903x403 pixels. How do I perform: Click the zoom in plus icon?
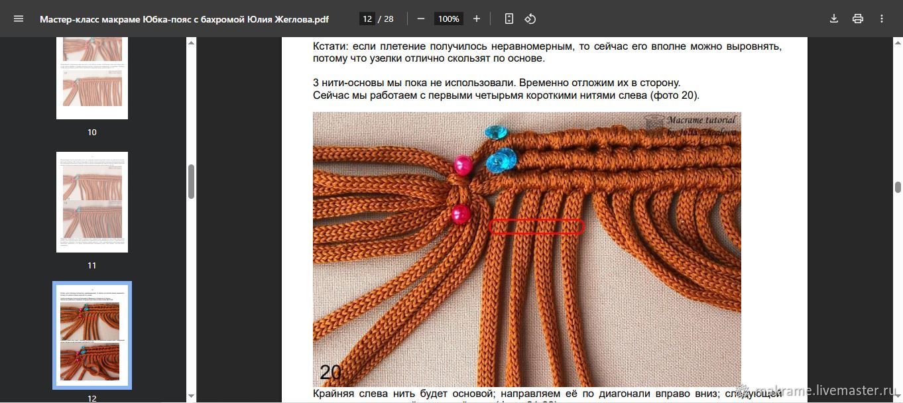[476, 19]
